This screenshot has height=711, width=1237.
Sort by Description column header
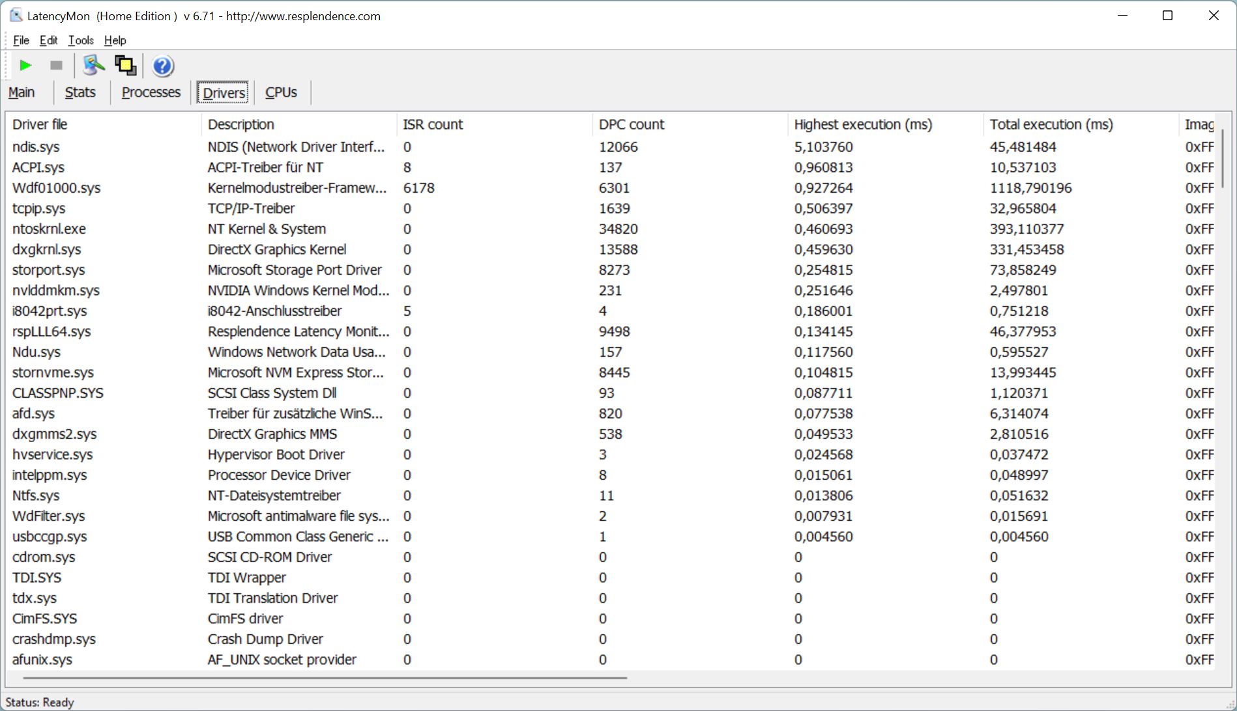point(300,124)
